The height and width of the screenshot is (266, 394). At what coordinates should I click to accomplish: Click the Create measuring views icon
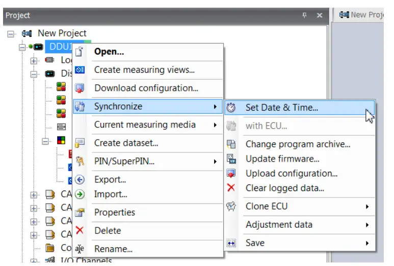80,70
